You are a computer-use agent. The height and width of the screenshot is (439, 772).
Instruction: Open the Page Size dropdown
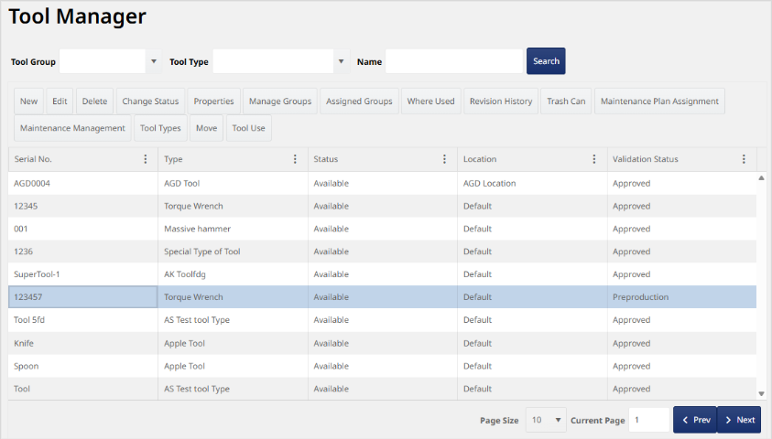coord(546,420)
